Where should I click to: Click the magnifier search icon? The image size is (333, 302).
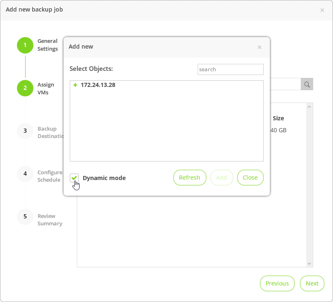pos(307,84)
